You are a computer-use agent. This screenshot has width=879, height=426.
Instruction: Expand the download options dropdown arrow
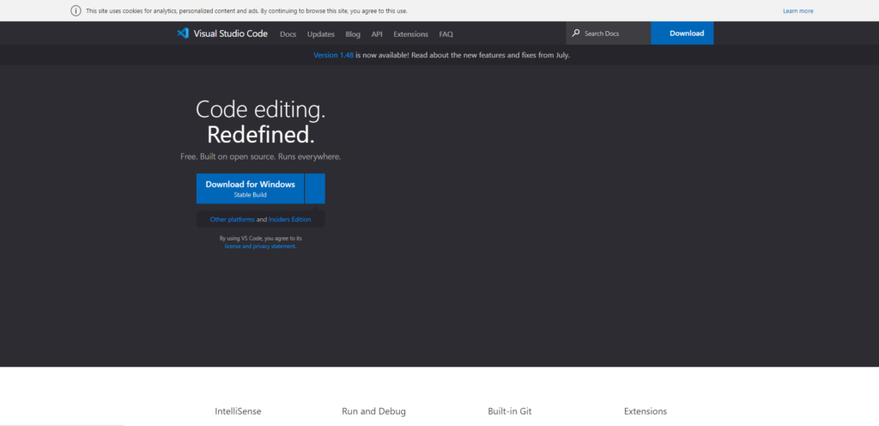pyautogui.click(x=315, y=188)
